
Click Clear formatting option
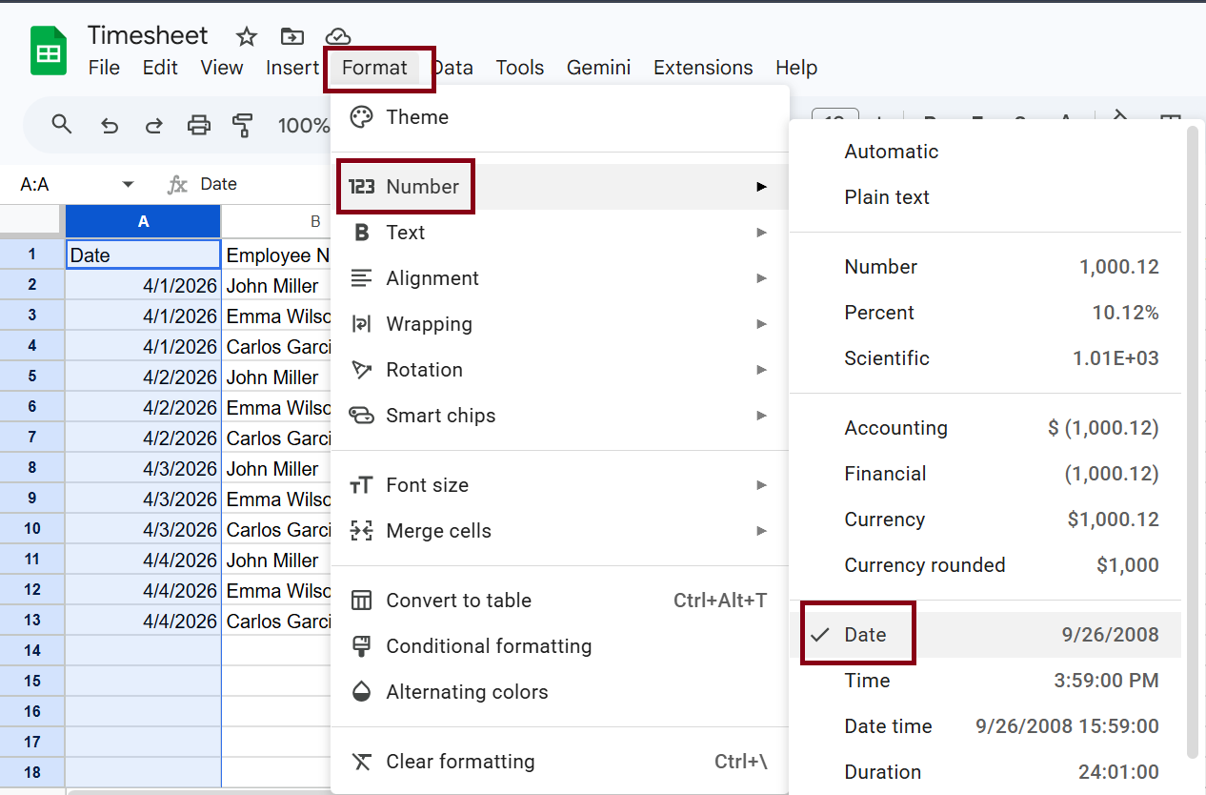tap(460, 762)
